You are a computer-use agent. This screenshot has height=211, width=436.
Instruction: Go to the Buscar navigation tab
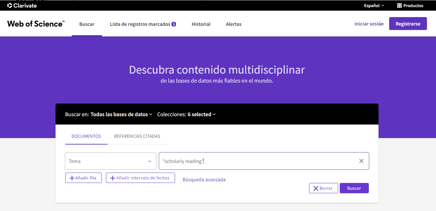(x=87, y=24)
